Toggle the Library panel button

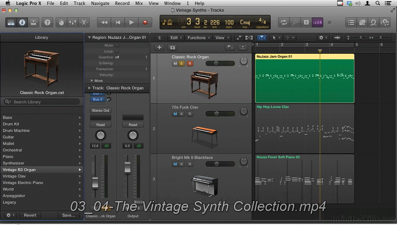11,22
